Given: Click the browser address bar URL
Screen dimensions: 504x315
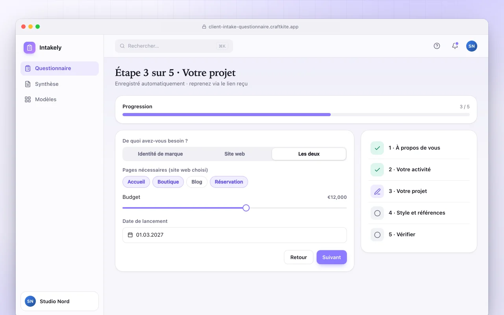Looking at the screenshot, I should [x=254, y=27].
